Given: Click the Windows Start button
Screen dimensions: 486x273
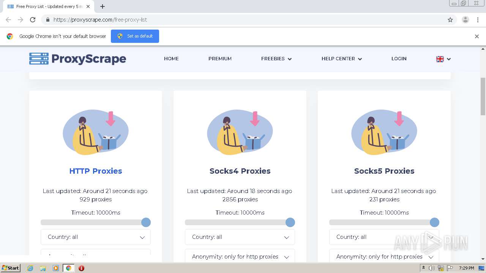Looking at the screenshot, I should [x=10, y=268].
